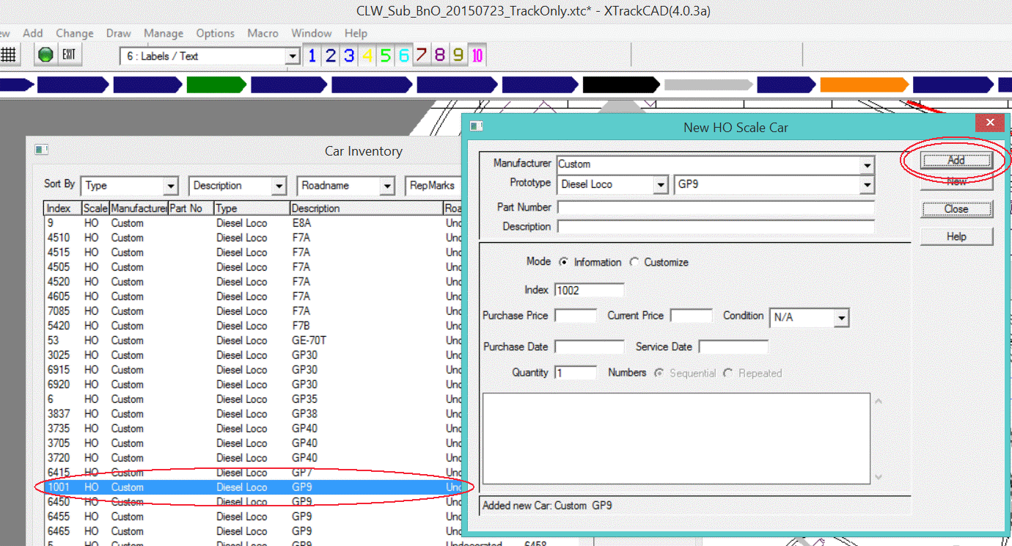Open the 'RepMarks' sort dropdown
Screen dimensions: 1012x546
pos(433,186)
